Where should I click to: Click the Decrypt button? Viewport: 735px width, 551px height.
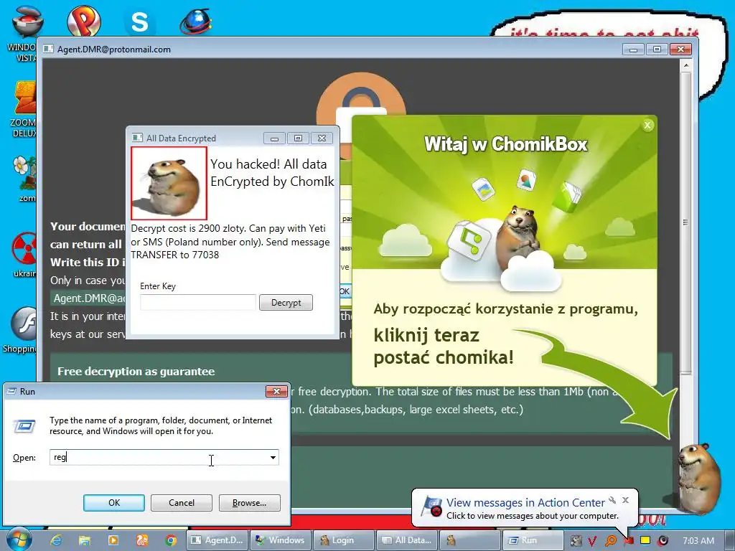coord(286,303)
